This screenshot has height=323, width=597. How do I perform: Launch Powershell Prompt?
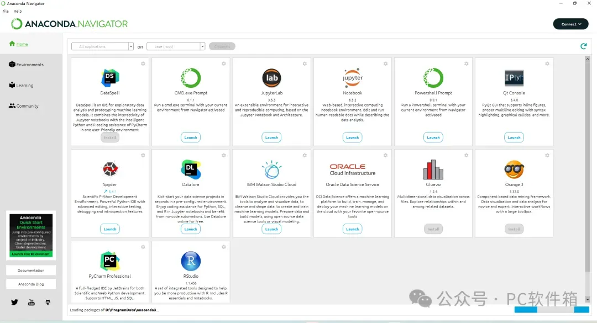click(x=433, y=137)
